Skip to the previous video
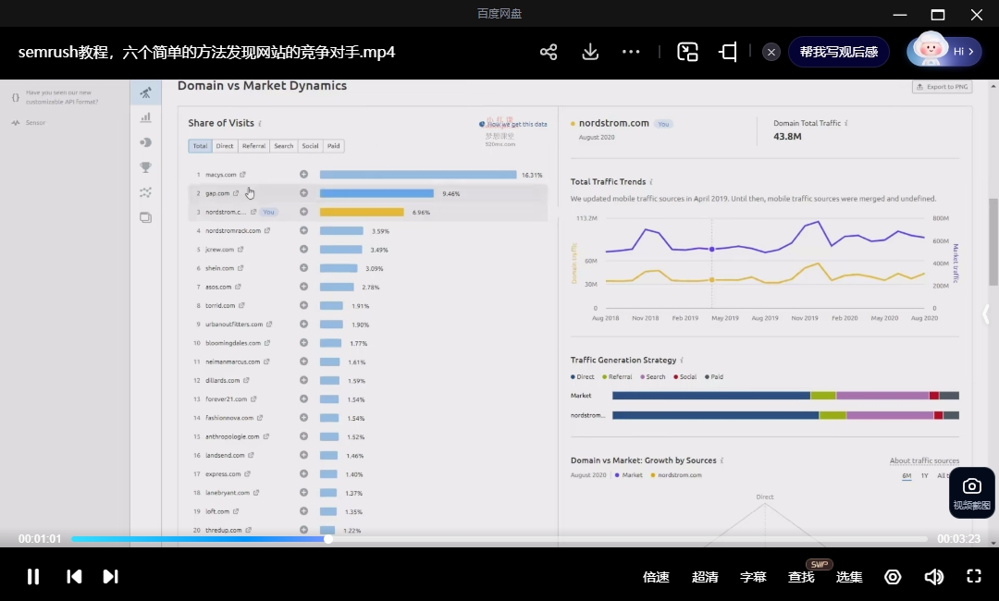 tap(74, 576)
